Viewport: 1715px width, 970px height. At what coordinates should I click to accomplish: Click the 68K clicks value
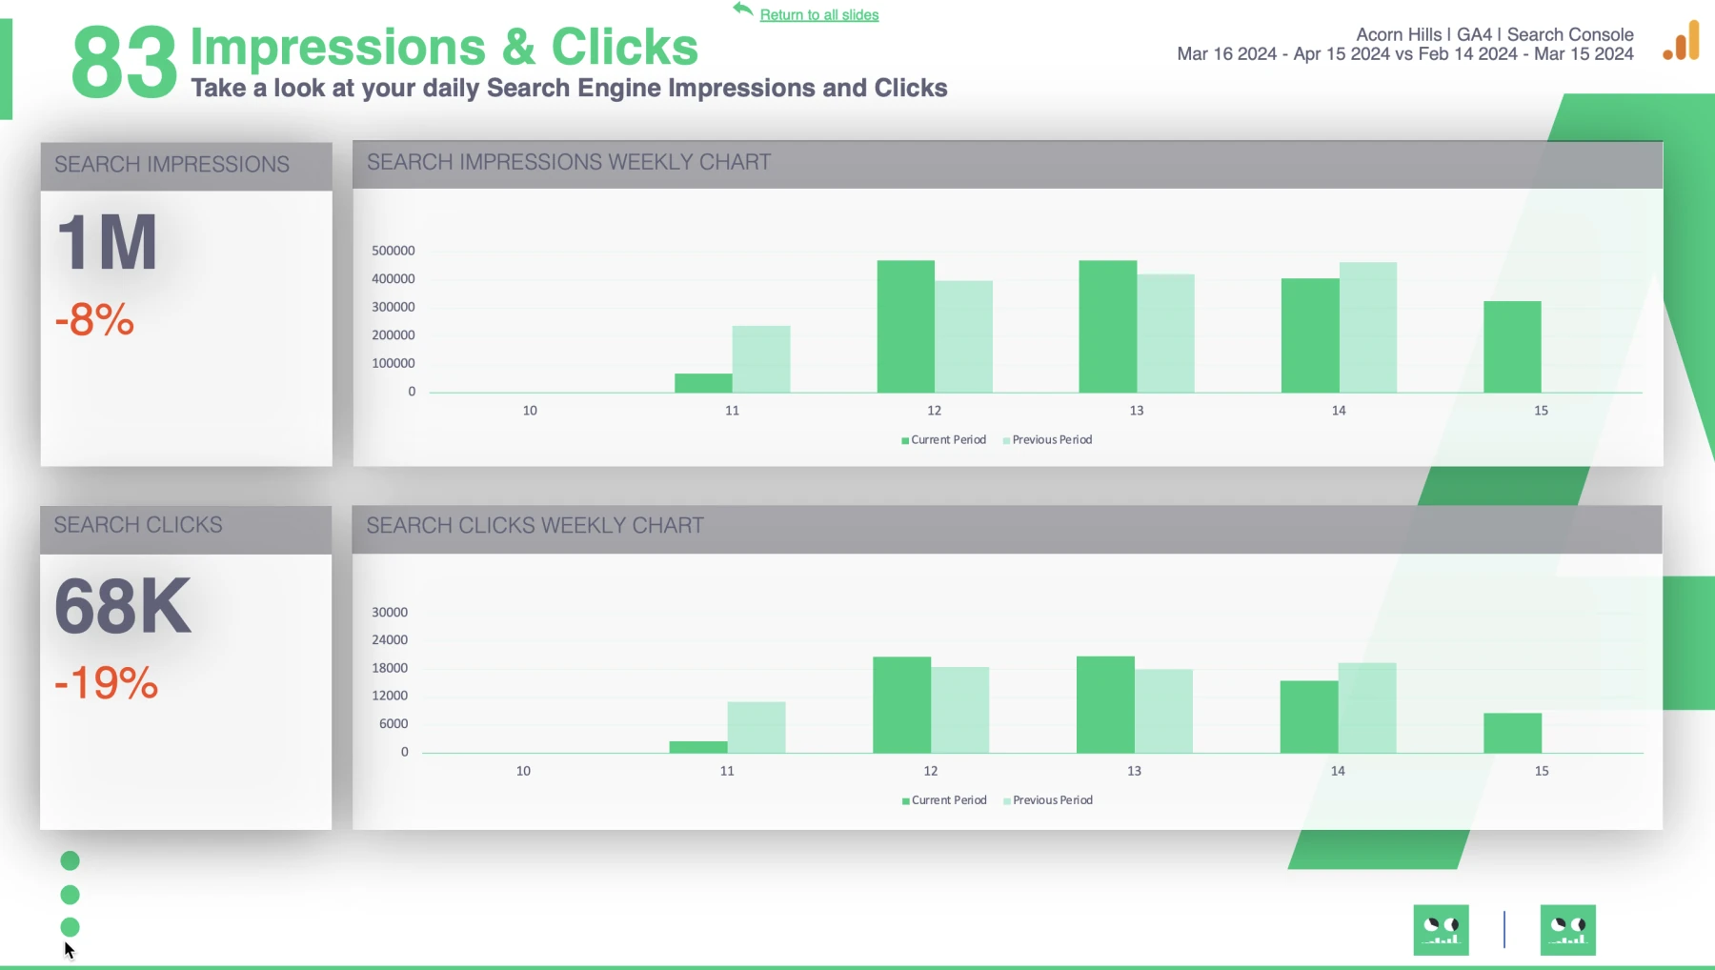[x=123, y=606]
